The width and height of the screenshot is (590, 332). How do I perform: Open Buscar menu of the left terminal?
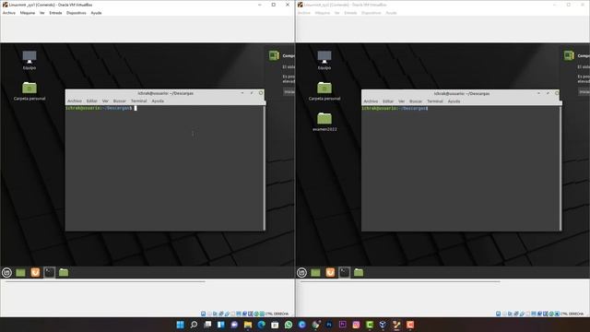[120, 101]
